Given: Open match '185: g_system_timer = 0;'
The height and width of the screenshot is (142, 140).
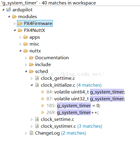Looking at the screenshot, I should 73,106.
